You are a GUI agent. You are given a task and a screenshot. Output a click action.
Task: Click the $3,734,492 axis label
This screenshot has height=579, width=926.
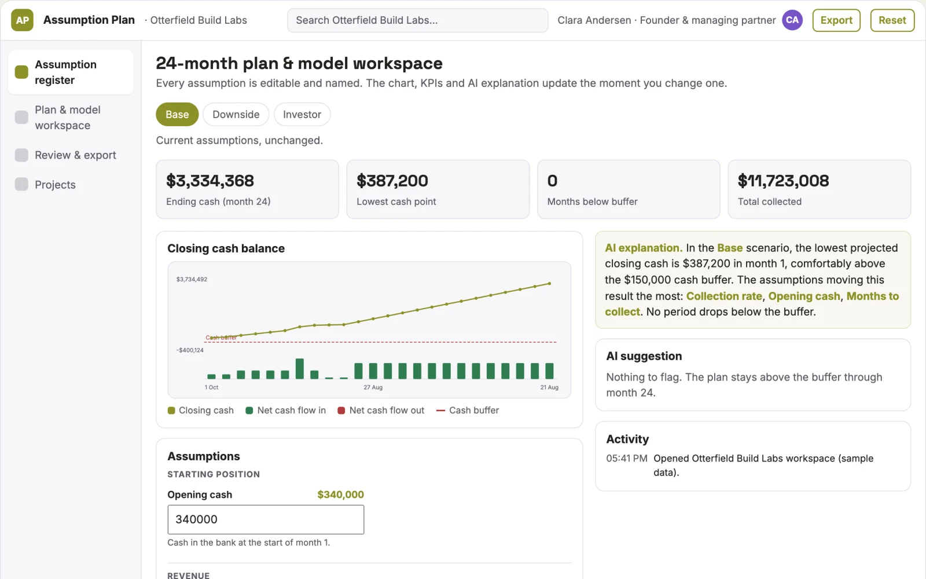192,279
